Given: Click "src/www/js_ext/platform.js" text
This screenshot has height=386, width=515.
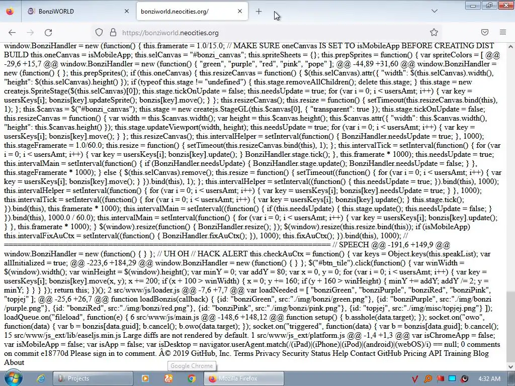Looking at the screenshot, I should coord(301,335).
